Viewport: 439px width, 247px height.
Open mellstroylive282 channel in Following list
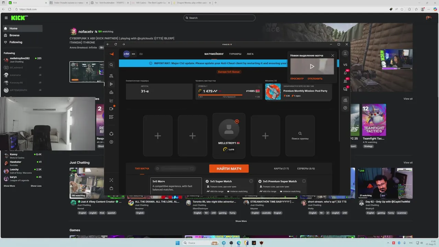[x=23, y=60]
